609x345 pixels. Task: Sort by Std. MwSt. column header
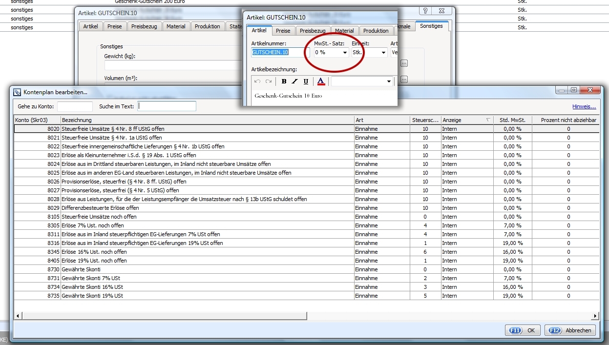(512, 120)
